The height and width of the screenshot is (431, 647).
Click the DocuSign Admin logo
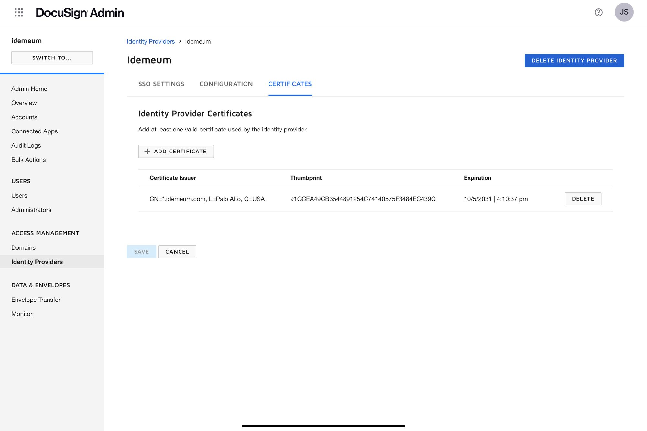click(80, 13)
